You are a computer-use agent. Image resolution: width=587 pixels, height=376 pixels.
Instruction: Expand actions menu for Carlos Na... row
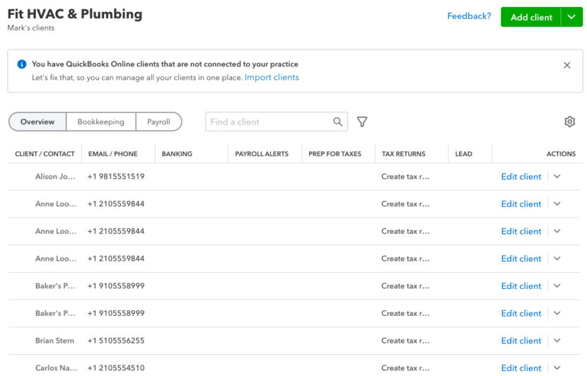(557, 368)
